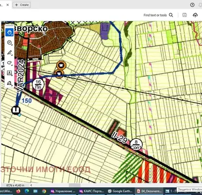
Task: Close the current document tab
Action: coord(7,5)
